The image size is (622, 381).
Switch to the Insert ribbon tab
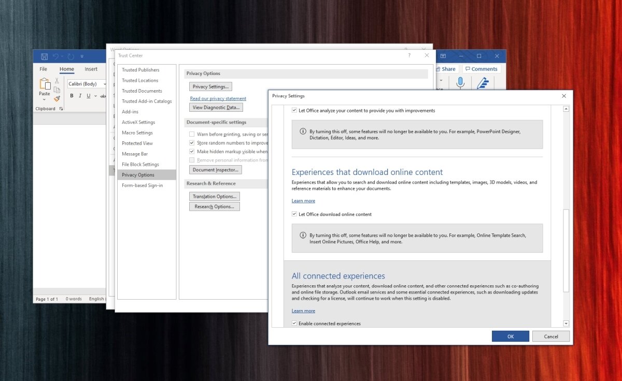(x=91, y=68)
